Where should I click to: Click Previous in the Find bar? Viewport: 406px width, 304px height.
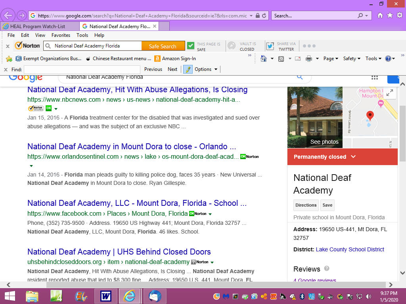(153, 69)
